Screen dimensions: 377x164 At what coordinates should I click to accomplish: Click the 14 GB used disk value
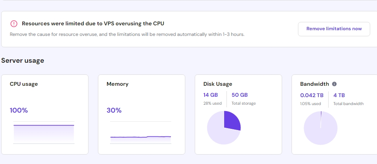[x=211, y=95]
